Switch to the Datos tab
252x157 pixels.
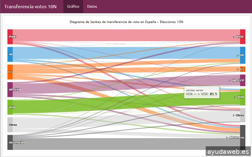(x=92, y=7)
